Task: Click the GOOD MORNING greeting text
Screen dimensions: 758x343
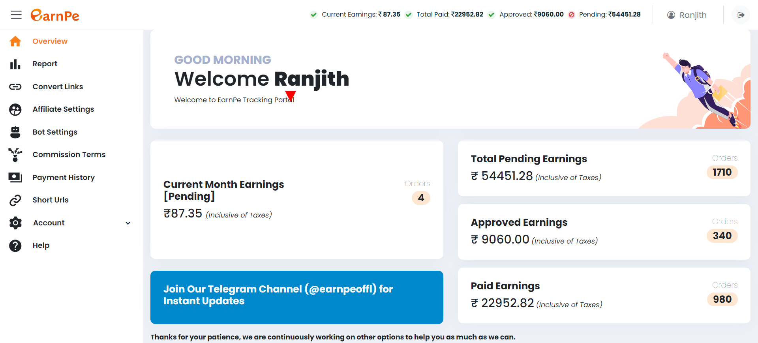Action: tap(223, 60)
